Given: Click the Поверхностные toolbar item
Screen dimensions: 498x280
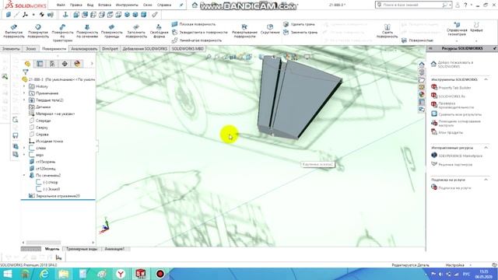Looking at the screenshot, I should click(x=417, y=40).
